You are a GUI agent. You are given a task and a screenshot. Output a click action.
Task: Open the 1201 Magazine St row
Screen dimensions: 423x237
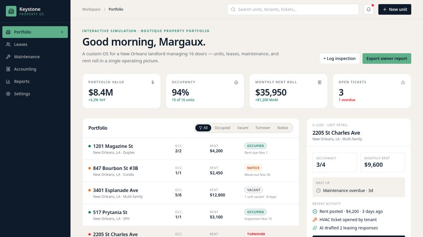pos(191,149)
